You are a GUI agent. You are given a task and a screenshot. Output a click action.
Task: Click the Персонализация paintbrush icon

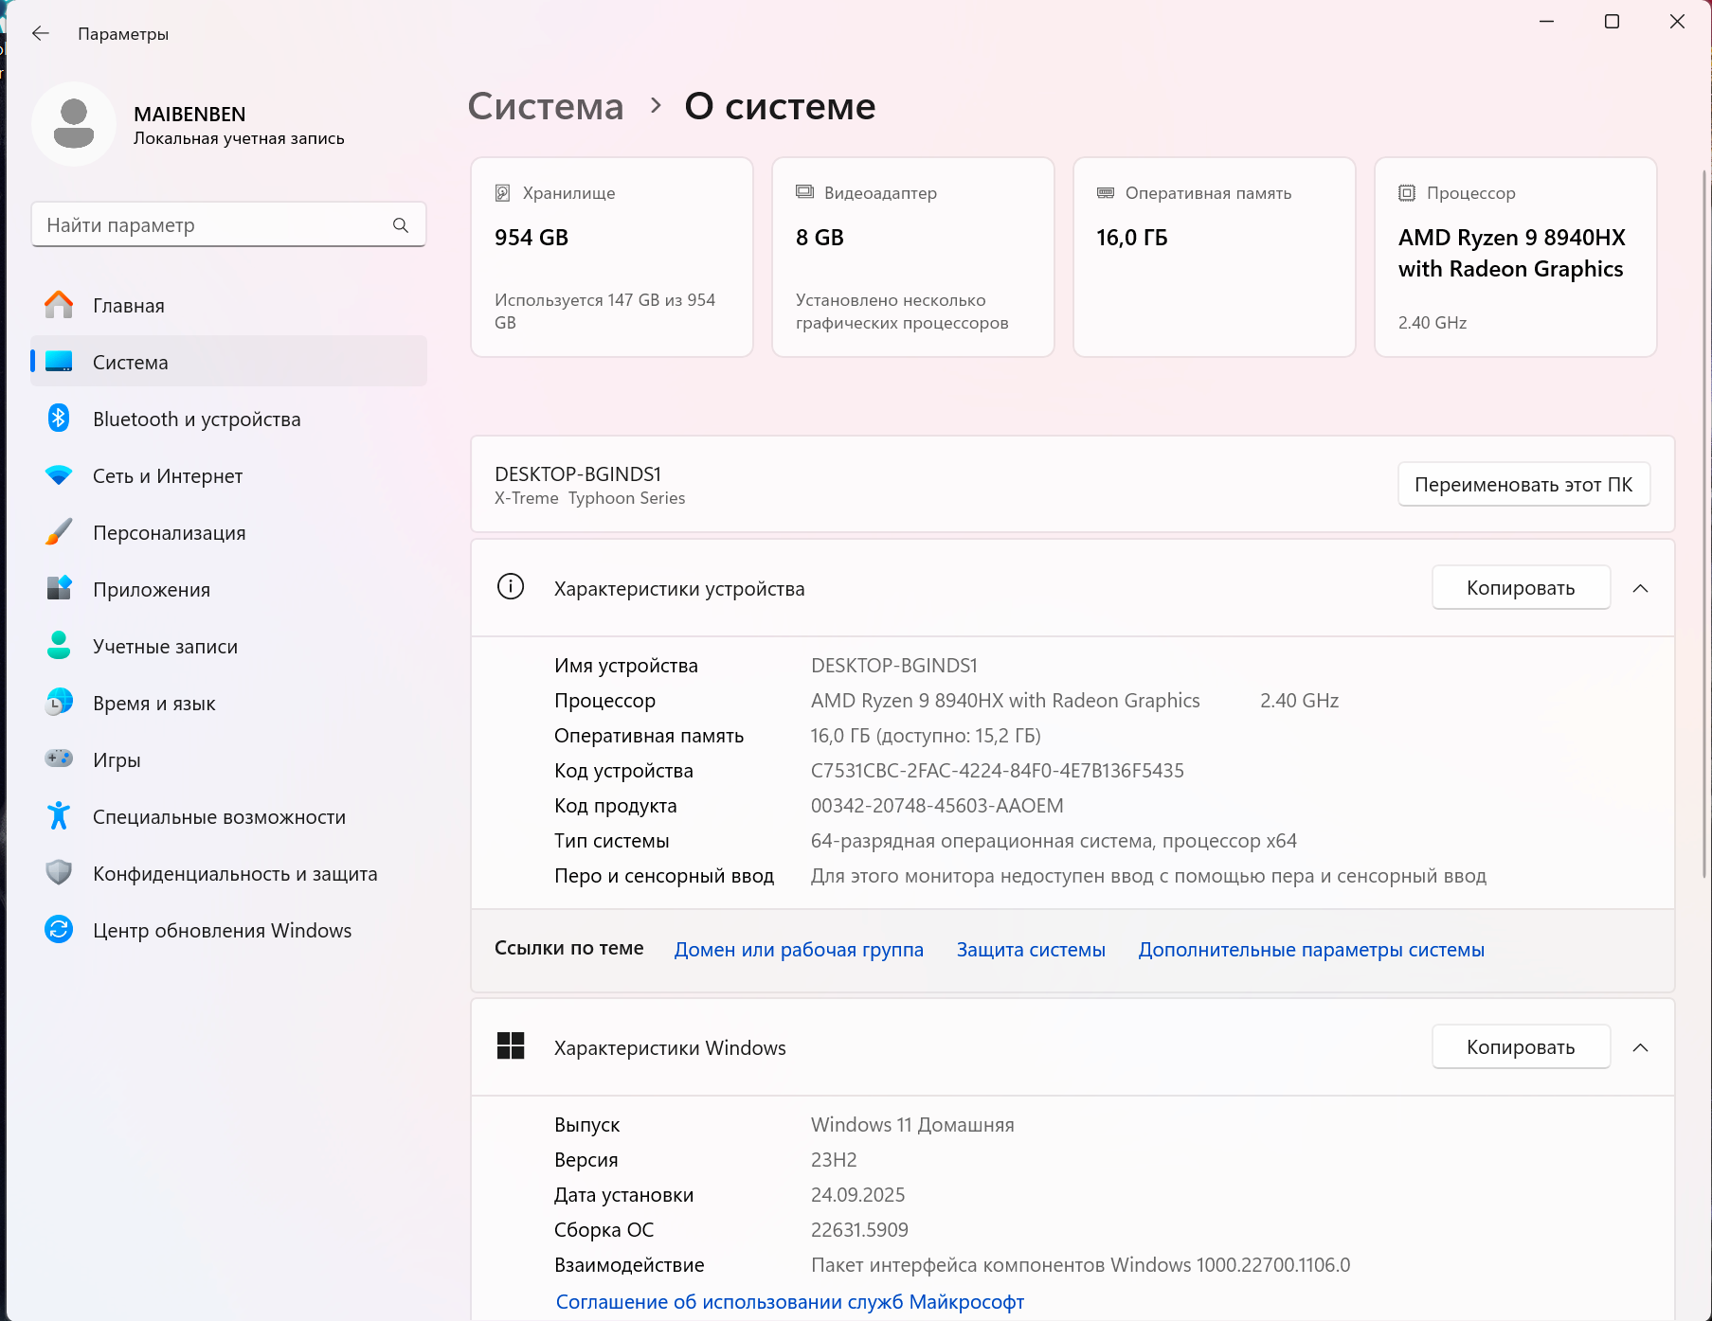pos(59,532)
